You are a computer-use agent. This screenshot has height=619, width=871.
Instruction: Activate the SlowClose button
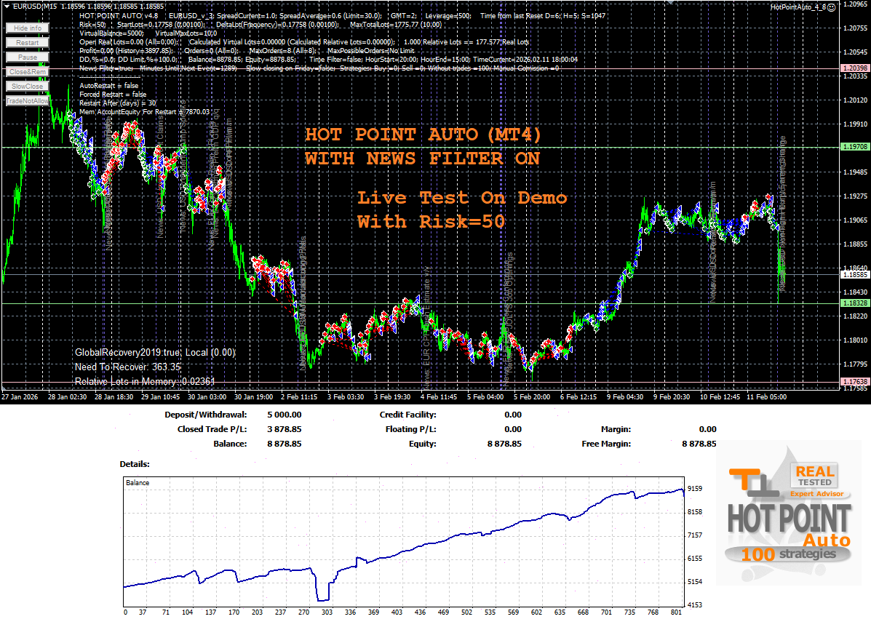click(27, 86)
